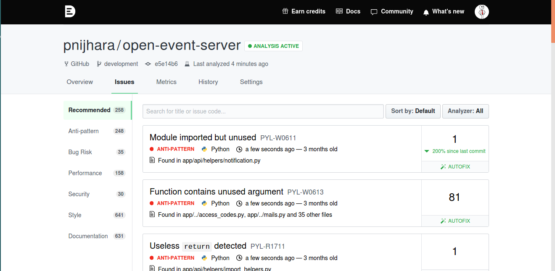Trigger AUTOFIX for unused argument issue
The width and height of the screenshot is (555, 271).
pyautogui.click(x=455, y=221)
